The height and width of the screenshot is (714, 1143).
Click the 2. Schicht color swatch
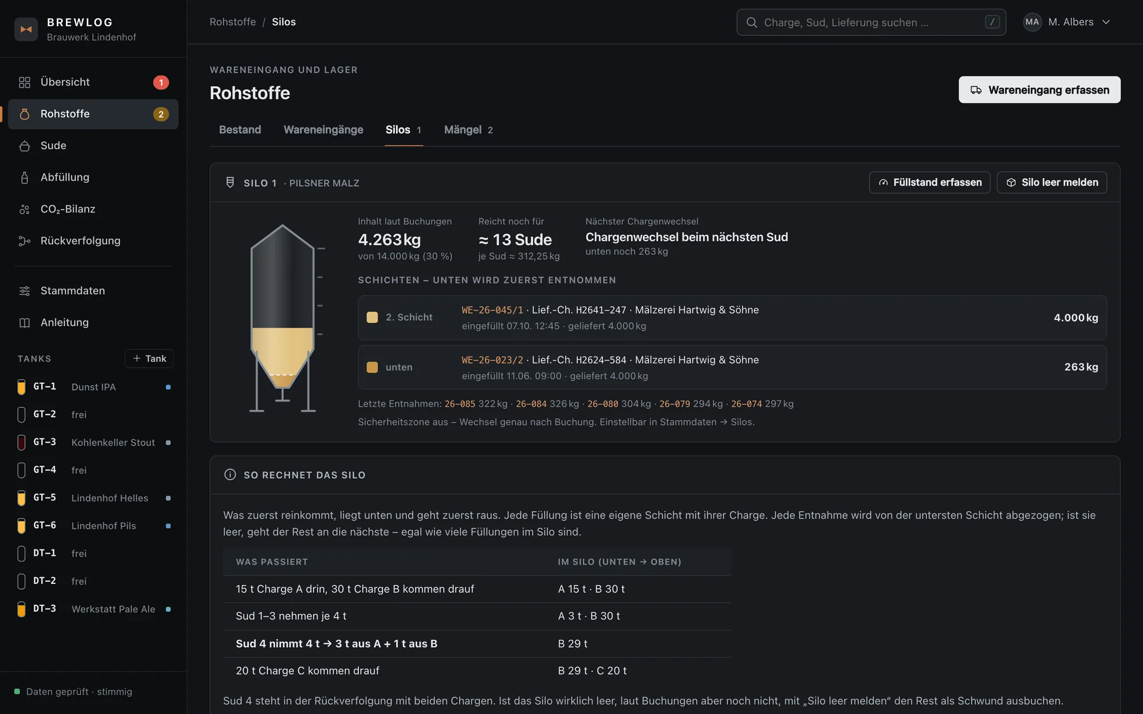point(372,318)
